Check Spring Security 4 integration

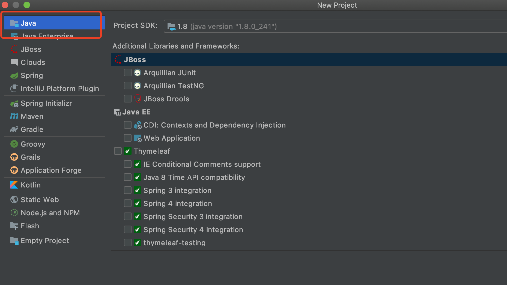pos(128,230)
